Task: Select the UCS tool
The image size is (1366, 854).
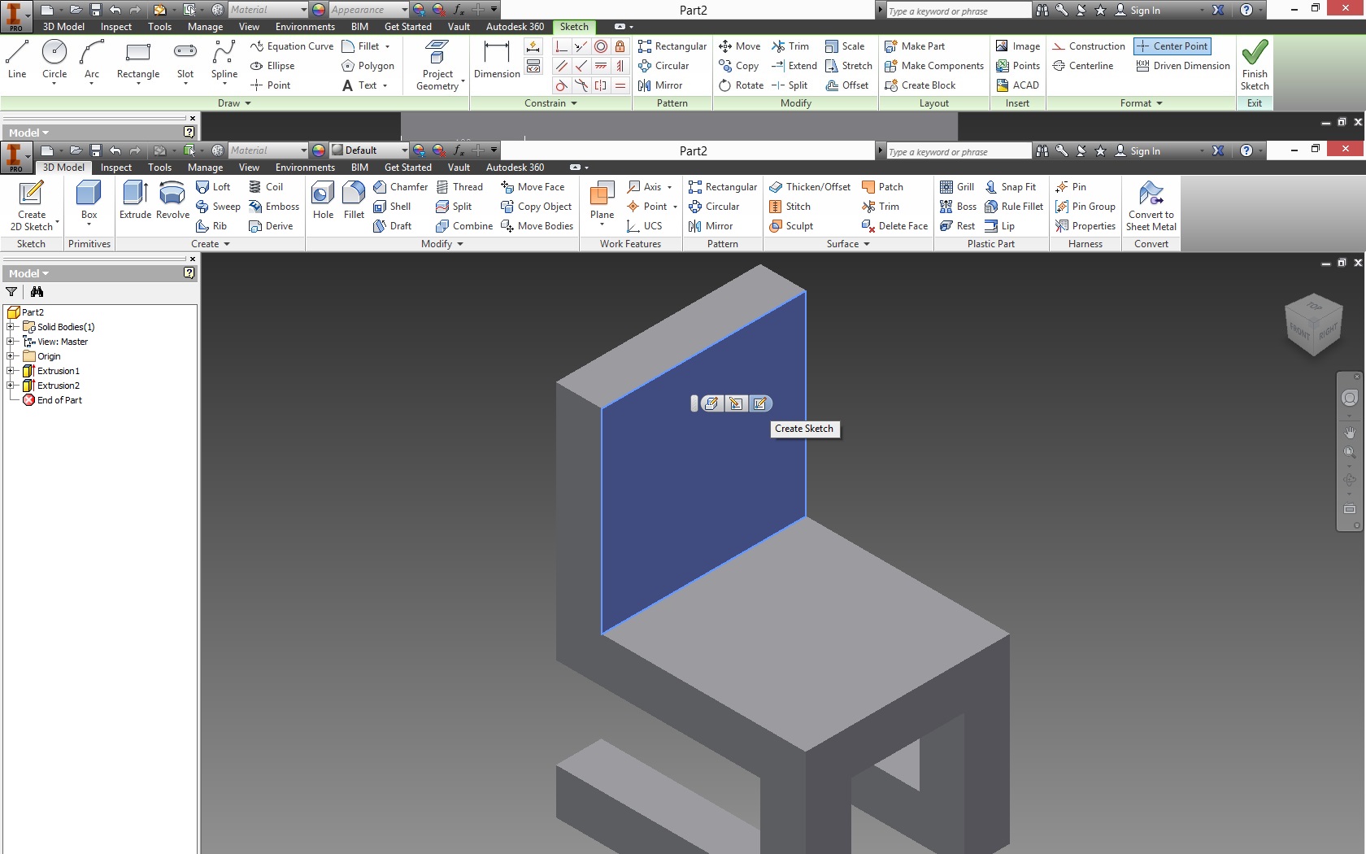Action: point(645,226)
